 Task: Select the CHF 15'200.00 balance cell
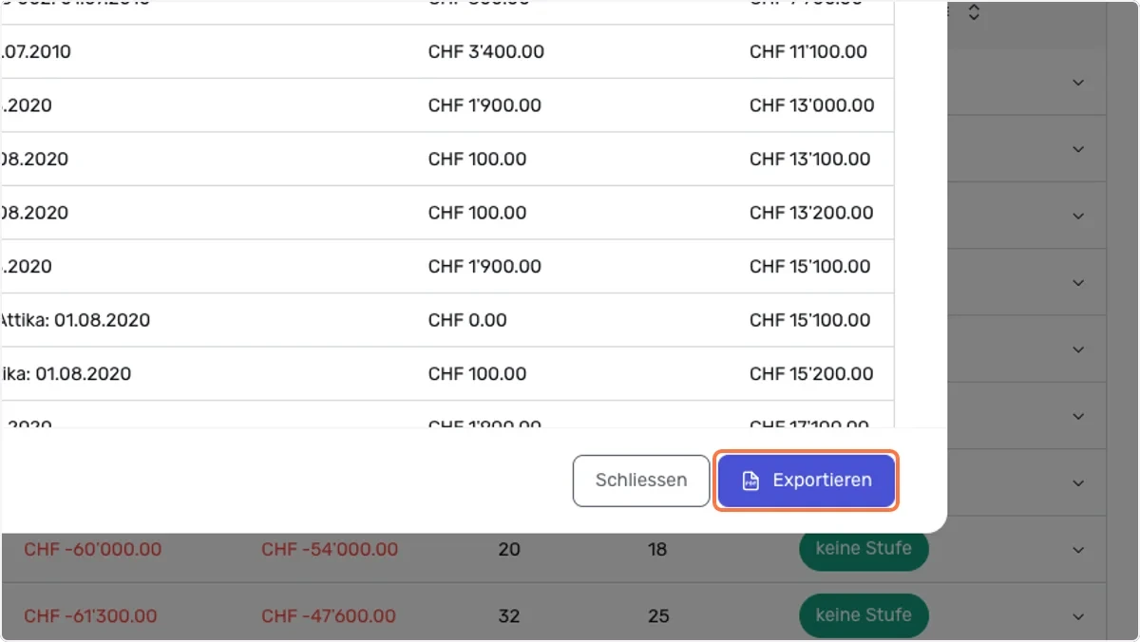point(811,373)
